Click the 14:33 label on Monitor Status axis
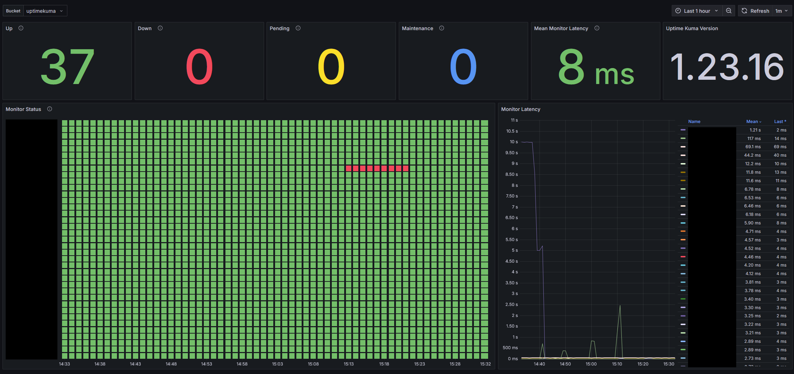This screenshot has width=794, height=374. 64,364
